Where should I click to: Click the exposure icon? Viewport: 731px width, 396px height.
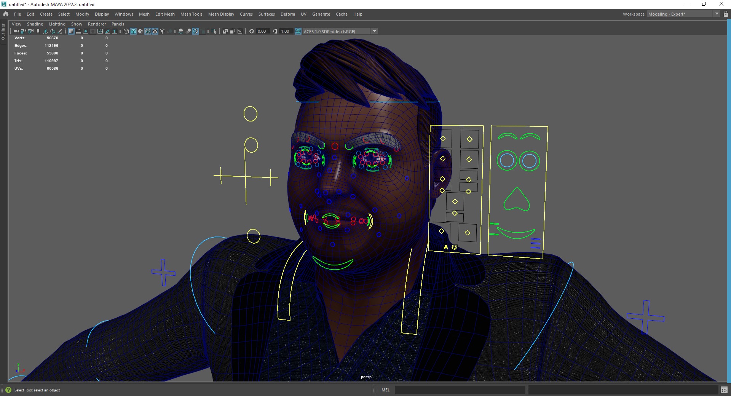click(252, 31)
